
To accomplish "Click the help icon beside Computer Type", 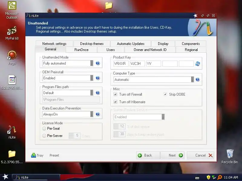I will (198, 80).
